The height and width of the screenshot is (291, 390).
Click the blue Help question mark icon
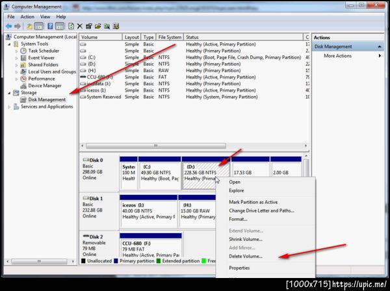50,26
